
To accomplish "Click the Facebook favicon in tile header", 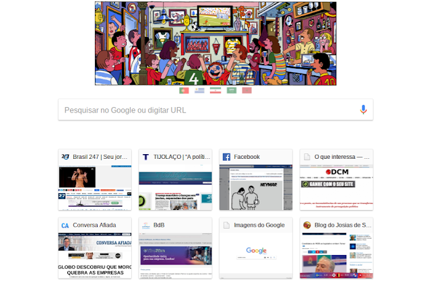I will point(226,157).
